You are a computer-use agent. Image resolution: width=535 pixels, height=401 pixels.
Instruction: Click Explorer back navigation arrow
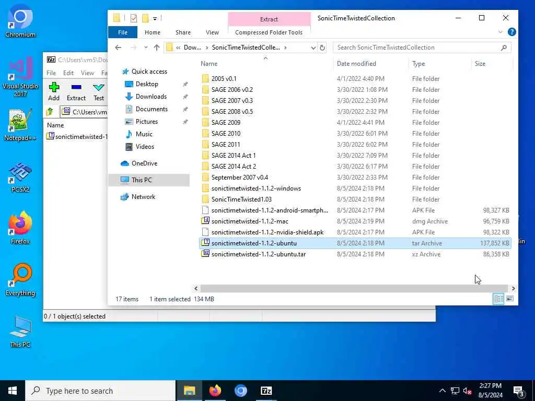pos(118,48)
